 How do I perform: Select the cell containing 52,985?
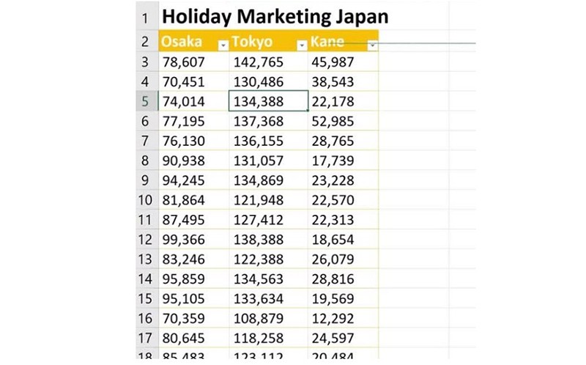tap(343, 121)
